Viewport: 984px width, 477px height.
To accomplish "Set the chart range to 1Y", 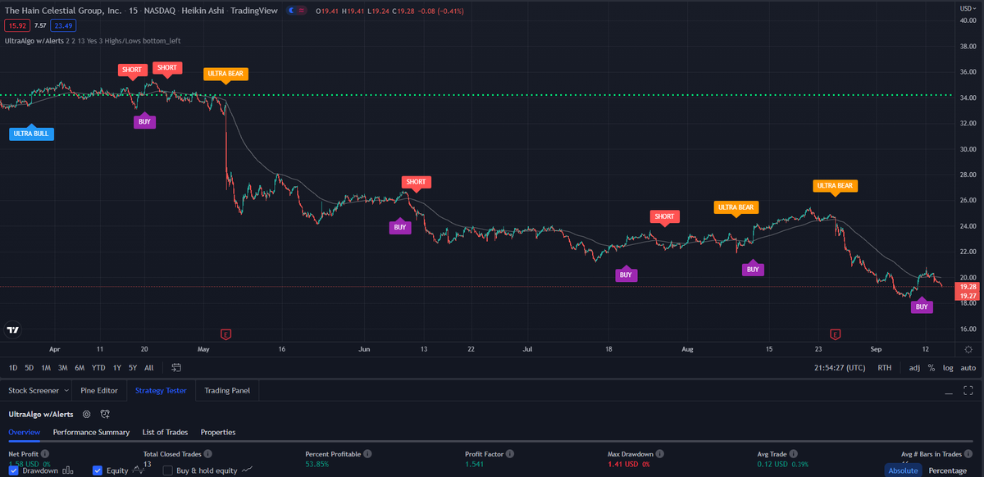I will 117,368.
